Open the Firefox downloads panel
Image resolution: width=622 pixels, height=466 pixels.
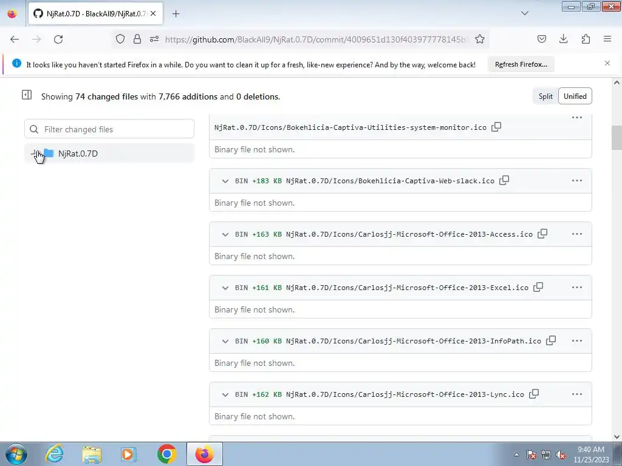(x=563, y=39)
